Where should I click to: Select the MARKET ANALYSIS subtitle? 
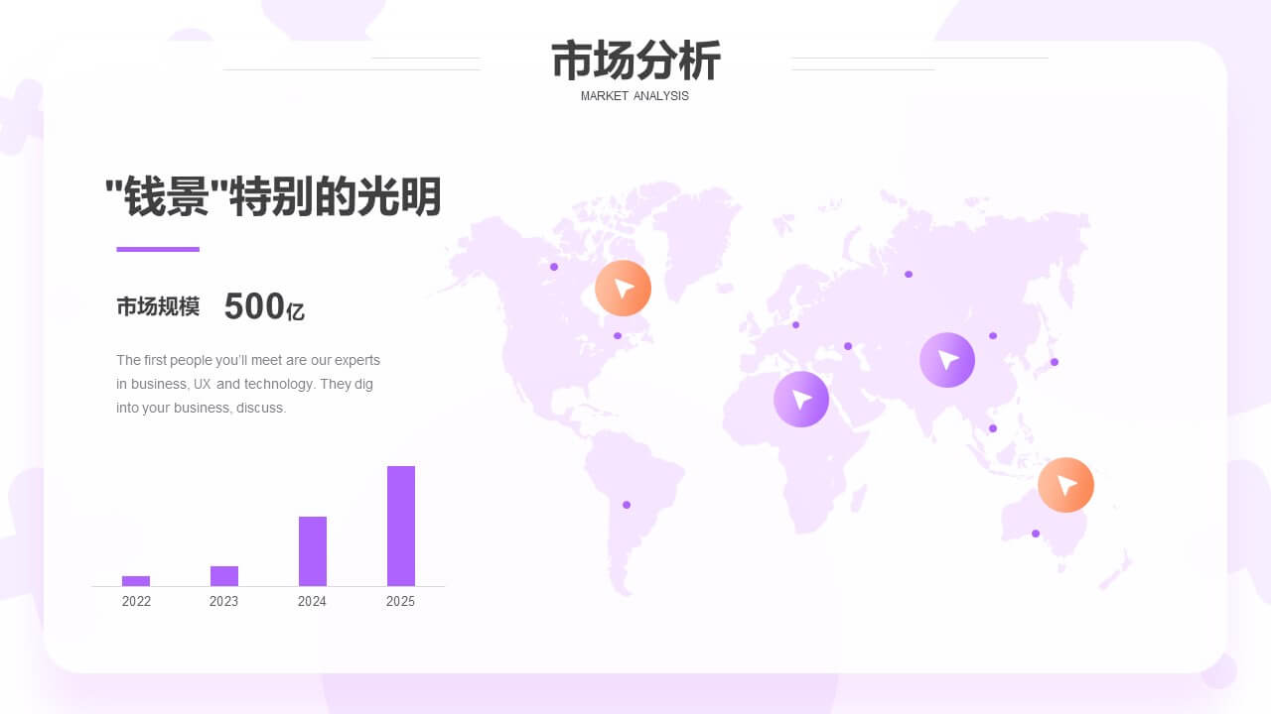[x=635, y=96]
